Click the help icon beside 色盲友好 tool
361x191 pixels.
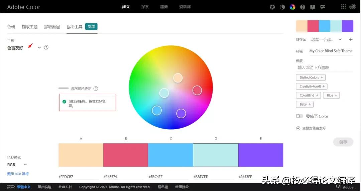coord(46,47)
